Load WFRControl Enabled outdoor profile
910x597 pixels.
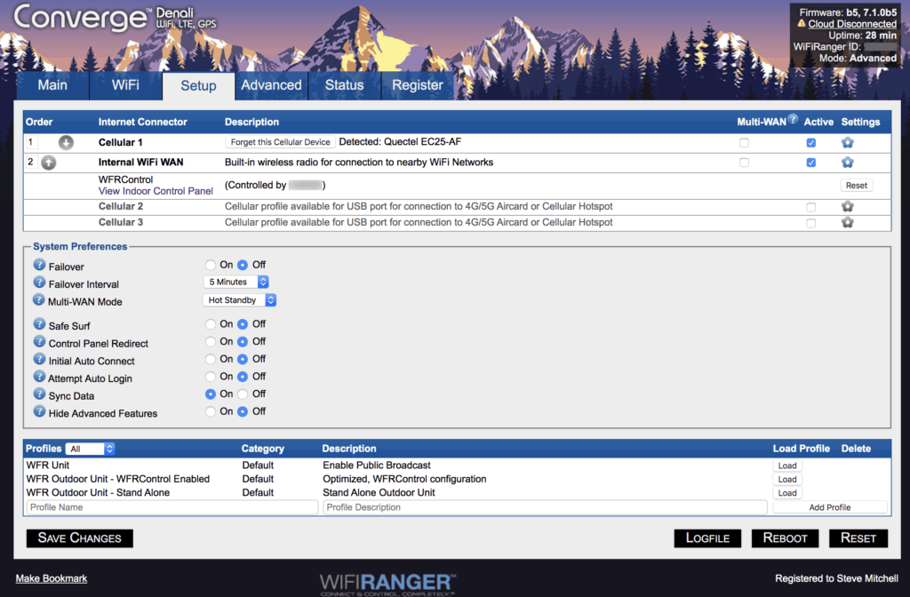click(787, 479)
